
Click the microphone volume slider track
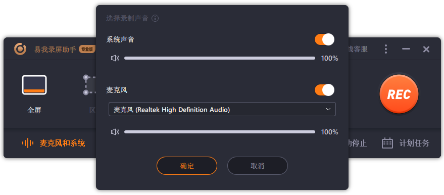pos(220,132)
